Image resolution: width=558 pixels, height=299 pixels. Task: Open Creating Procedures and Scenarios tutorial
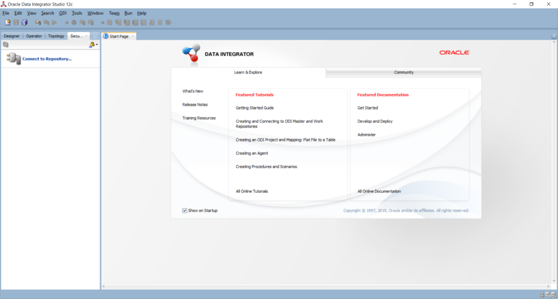266,167
